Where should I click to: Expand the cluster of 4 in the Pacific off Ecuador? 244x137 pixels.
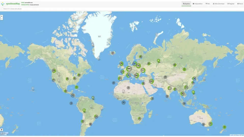click(x=71, y=103)
